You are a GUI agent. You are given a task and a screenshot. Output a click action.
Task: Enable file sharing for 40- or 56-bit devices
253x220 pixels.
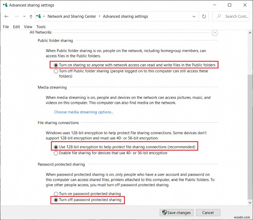point(56,153)
